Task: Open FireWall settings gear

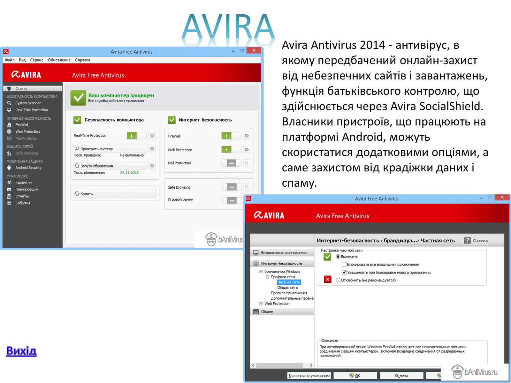Action: click(x=247, y=136)
